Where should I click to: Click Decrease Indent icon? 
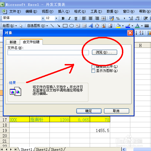[x=145, y=18]
